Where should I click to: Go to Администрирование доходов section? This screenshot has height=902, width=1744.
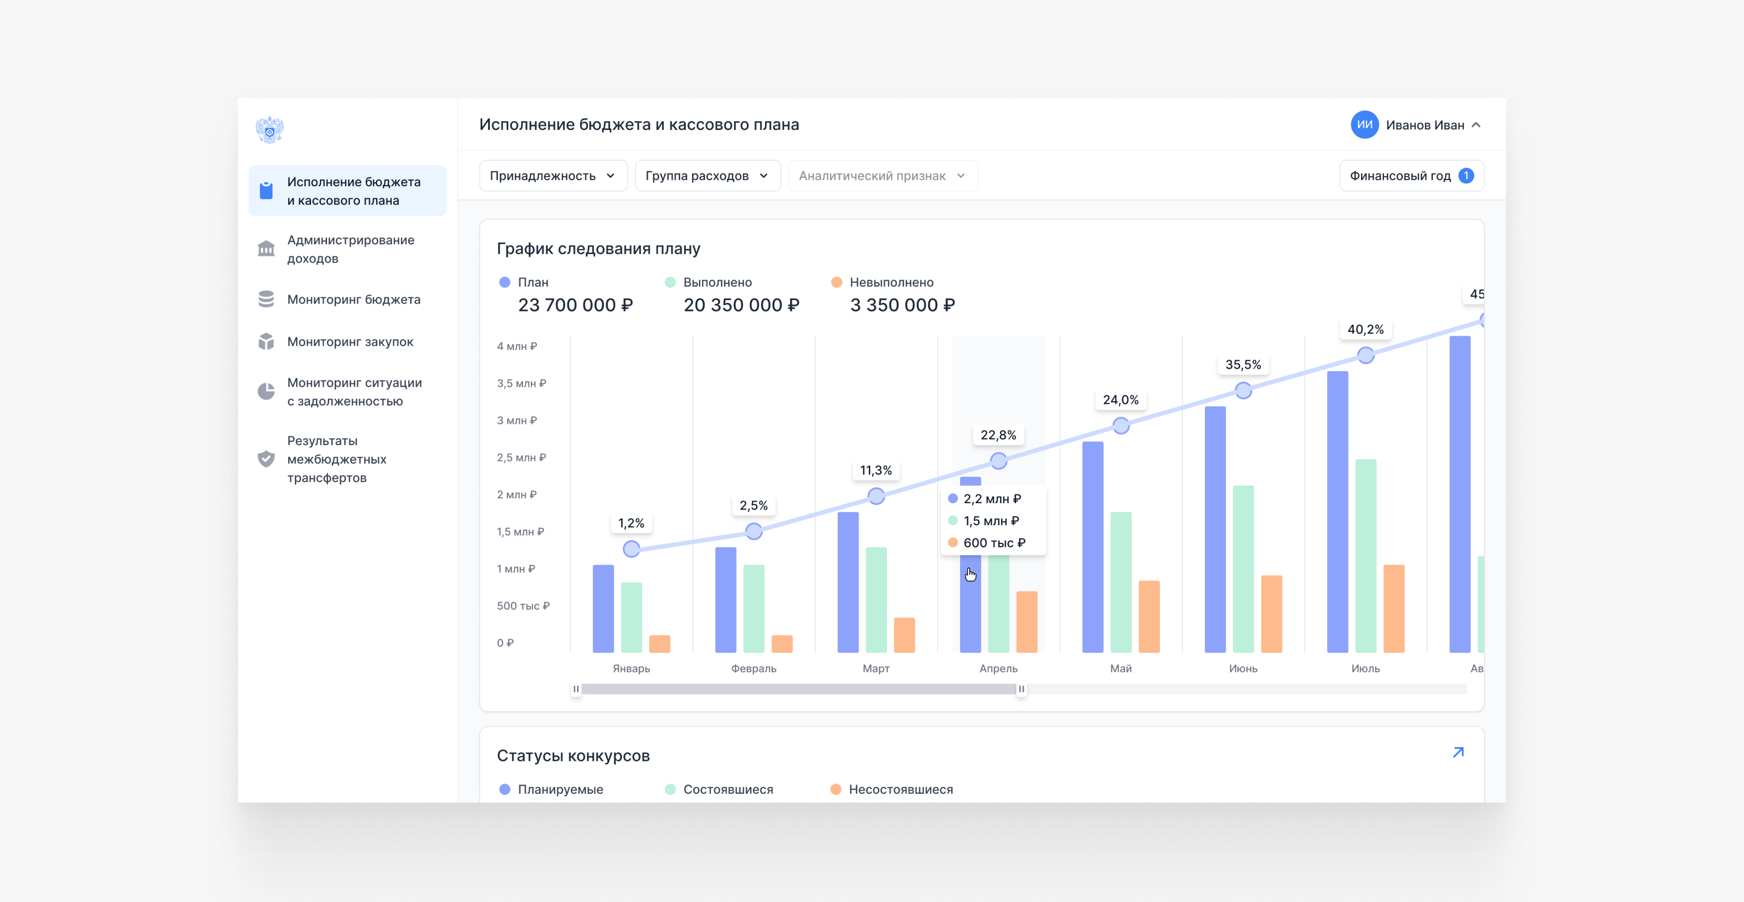tap(350, 249)
